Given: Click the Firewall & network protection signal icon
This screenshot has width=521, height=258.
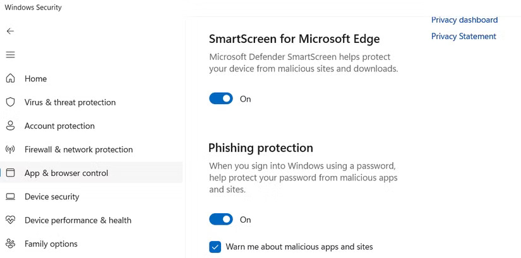Looking at the screenshot, I should pyautogui.click(x=10, y=150).
